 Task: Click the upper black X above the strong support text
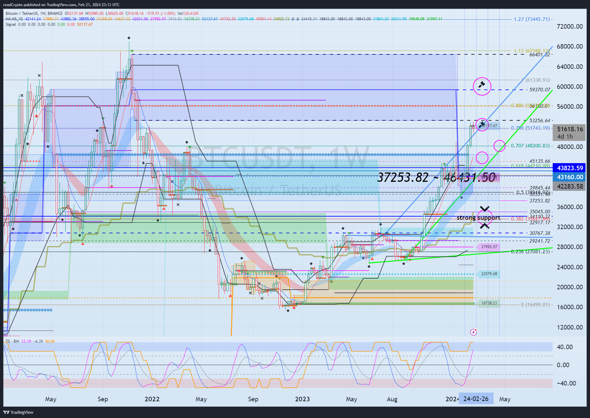click(485, 209)
